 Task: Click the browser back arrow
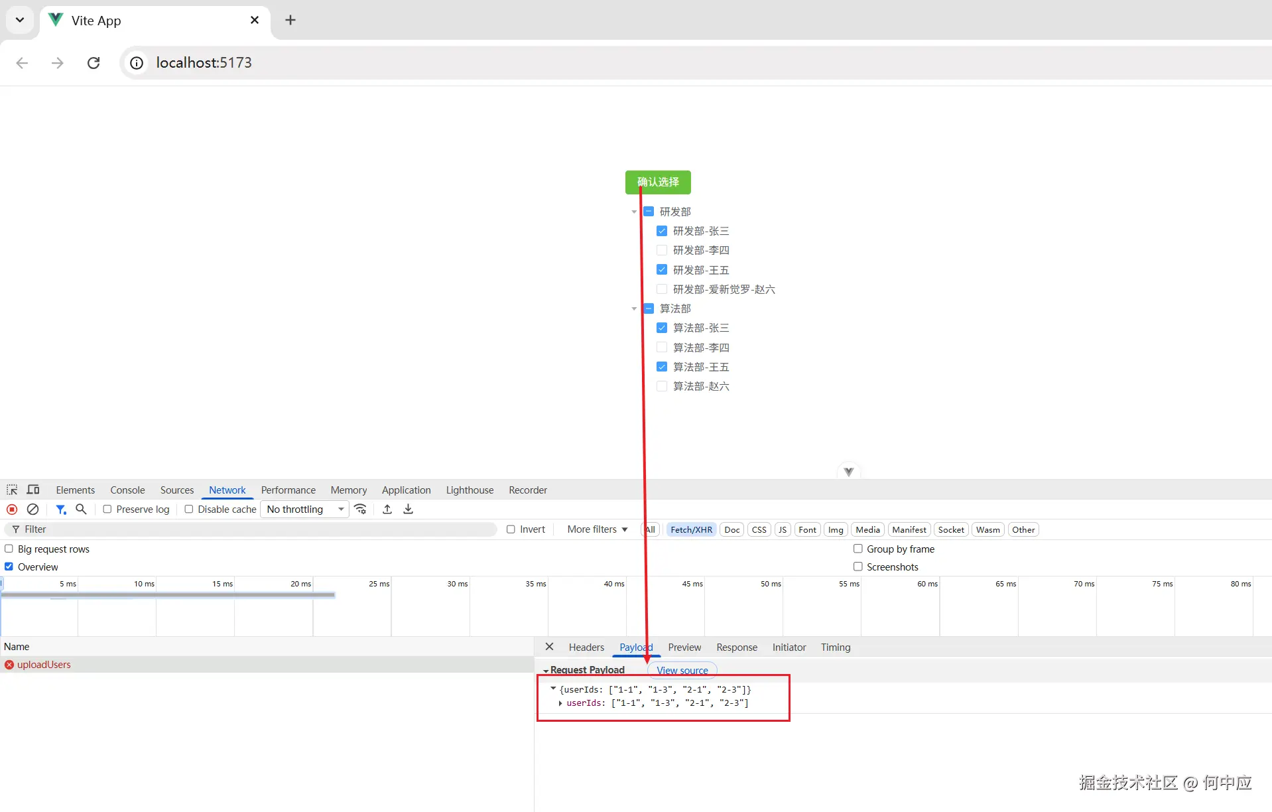pyautogui.click(x=22, y=63)
